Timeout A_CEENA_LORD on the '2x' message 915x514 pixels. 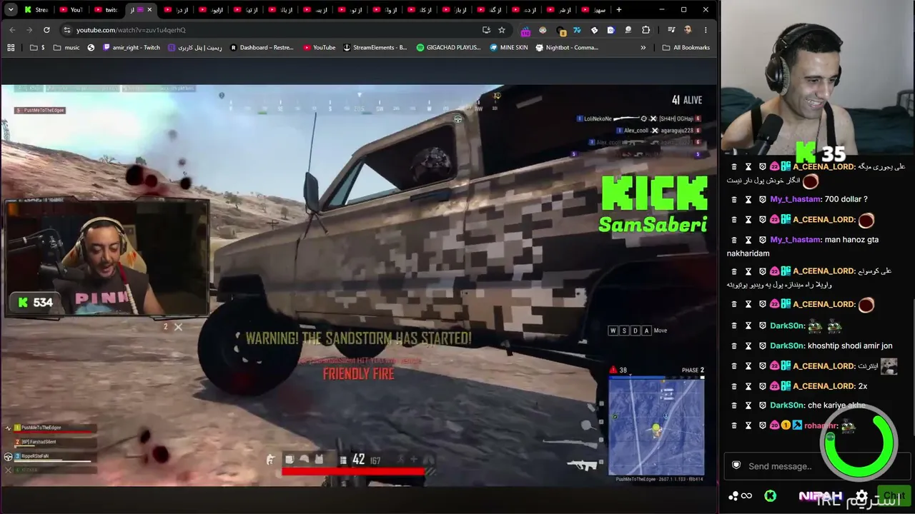click(x=748, y=386)
